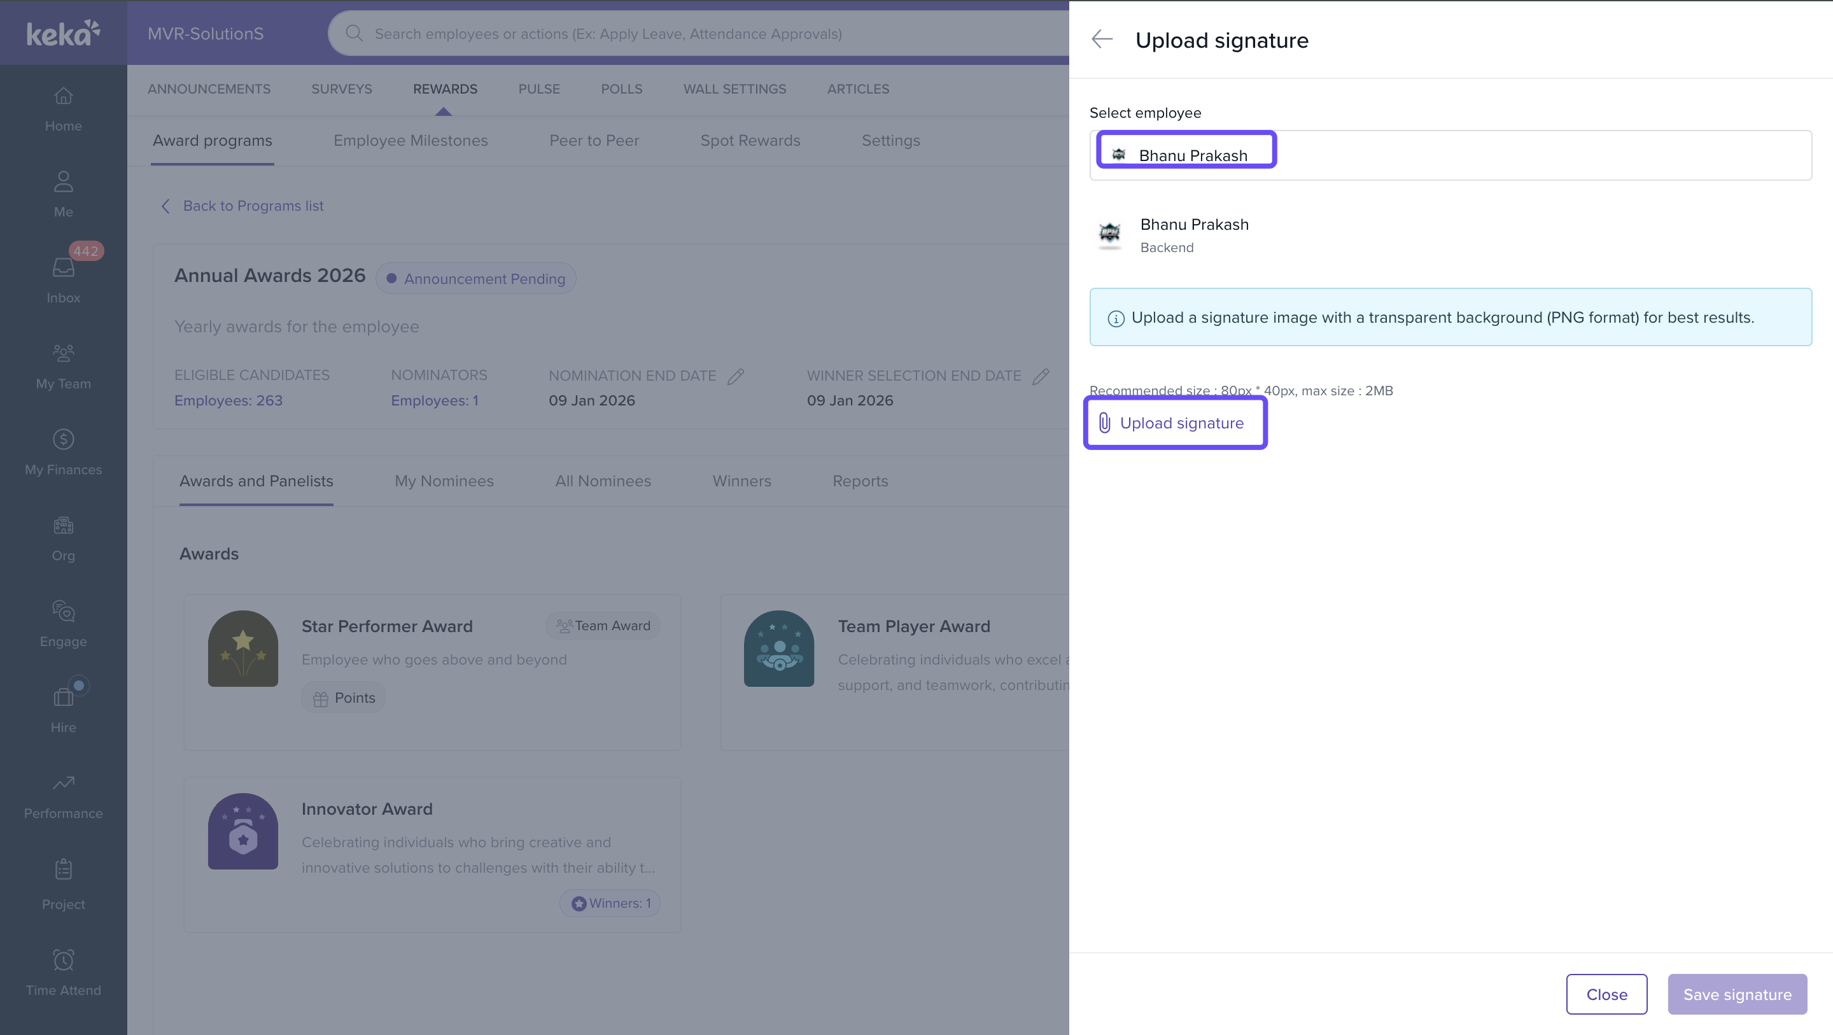Switch to the Winners tab
Image resolution: width=1833 pixels, height=1035 pixels.
741,481
